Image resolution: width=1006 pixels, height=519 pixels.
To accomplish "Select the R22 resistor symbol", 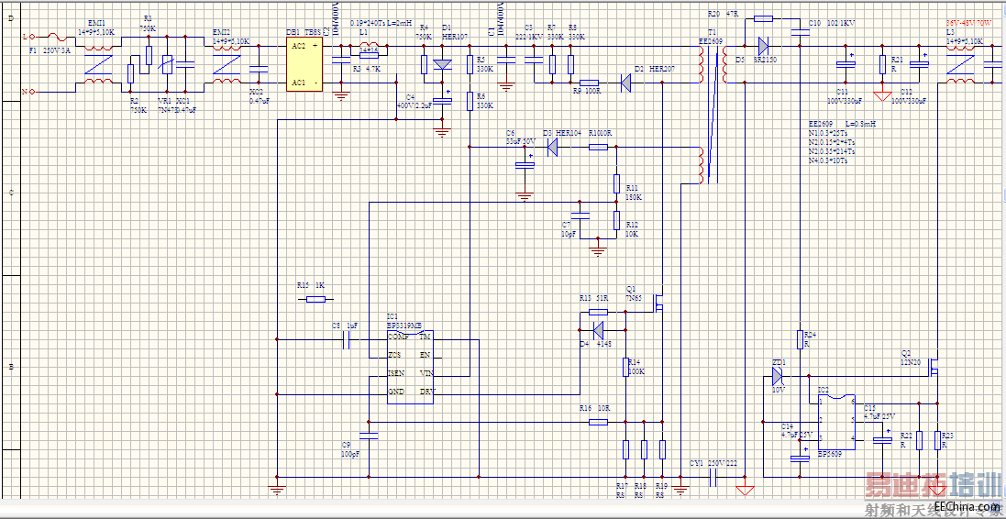I will pos(920,440).
